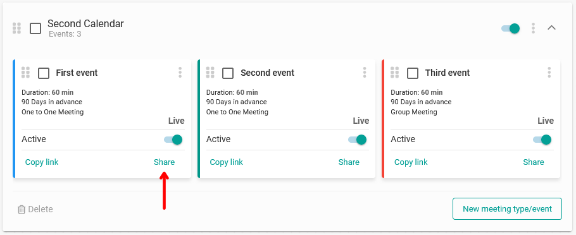Click the Third event title
Image resolution: width=576 pixels, height=235 pixels.
(x=448, y=73)
